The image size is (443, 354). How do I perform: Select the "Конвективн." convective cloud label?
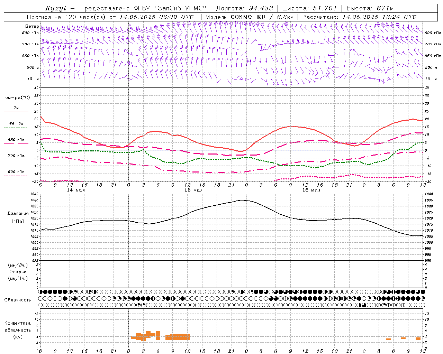[x=18, y=323]
